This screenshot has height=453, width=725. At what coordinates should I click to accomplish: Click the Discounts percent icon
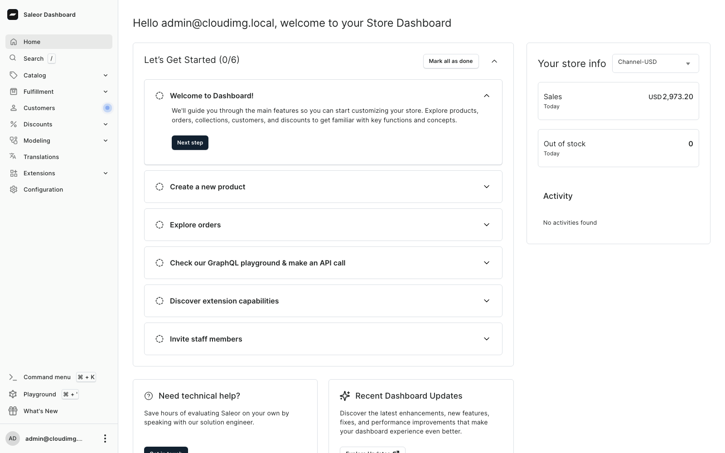point(14,124)
